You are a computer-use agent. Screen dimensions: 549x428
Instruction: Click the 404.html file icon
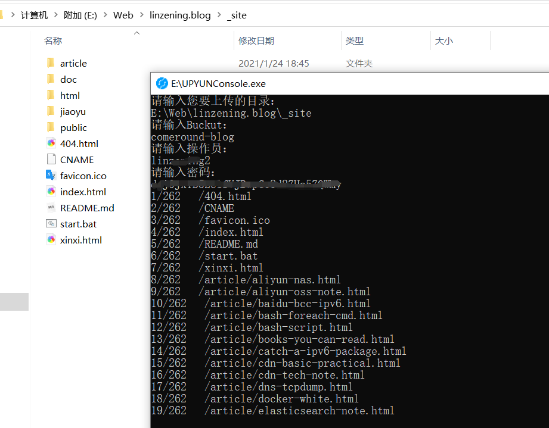tap(51, 143)
